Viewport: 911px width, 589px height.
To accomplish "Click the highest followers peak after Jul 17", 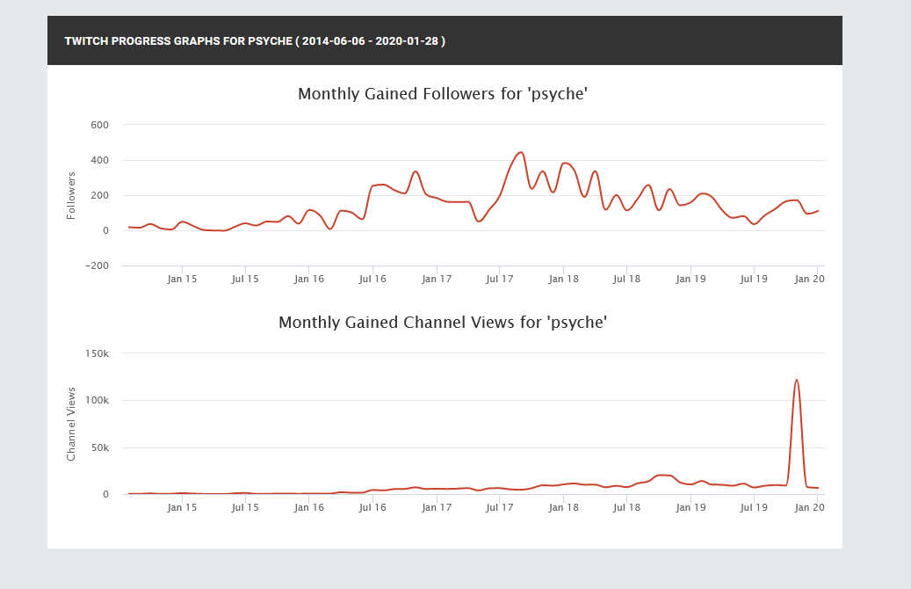I will point(521,153).
